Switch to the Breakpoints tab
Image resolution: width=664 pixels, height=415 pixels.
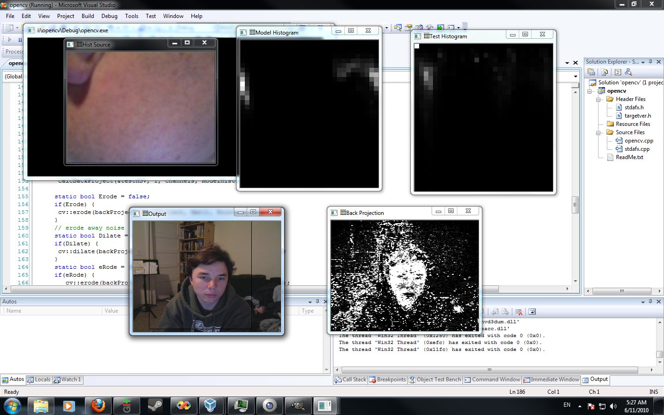[387, 379]
